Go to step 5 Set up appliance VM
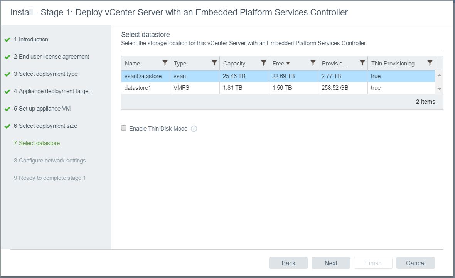 click(x=42, y=109)
